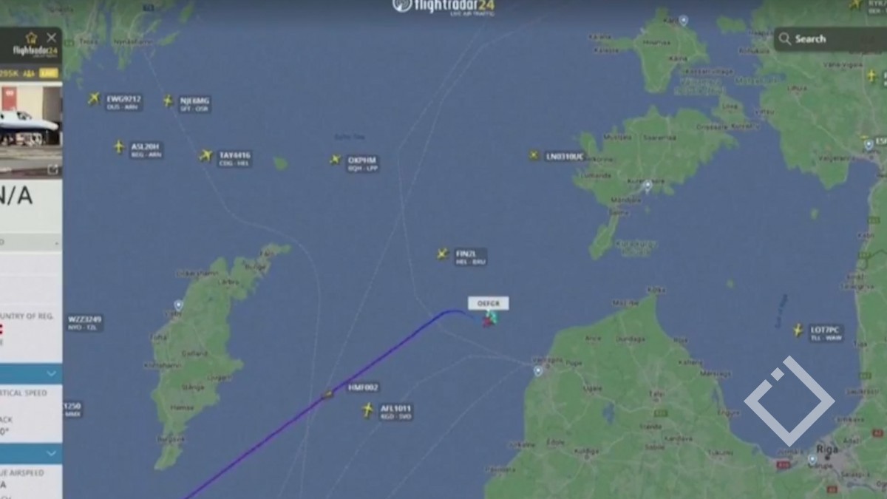887x499 pixels.
Task: Click the FIN2L aircraft icon
Action: coord(442,254)
